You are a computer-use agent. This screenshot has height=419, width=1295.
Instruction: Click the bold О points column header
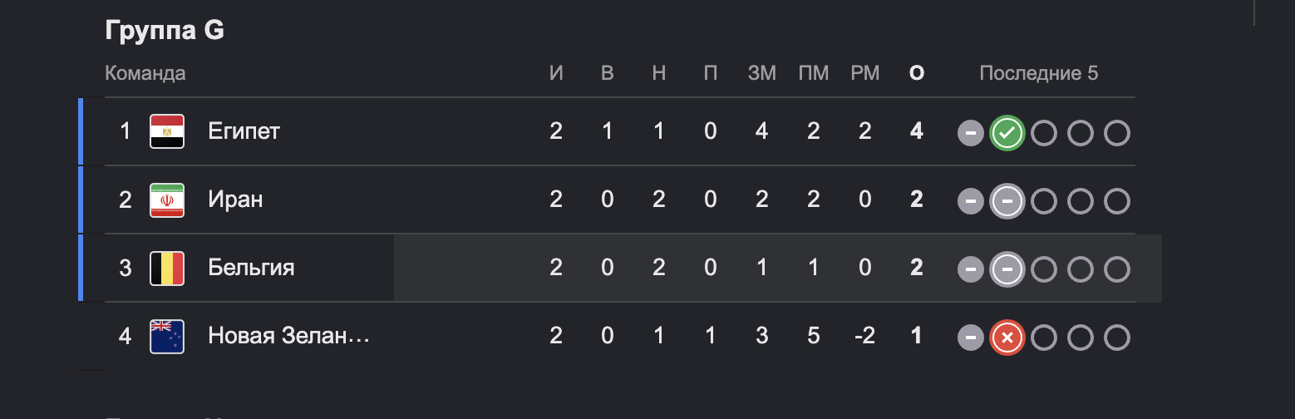coord(917,73)
